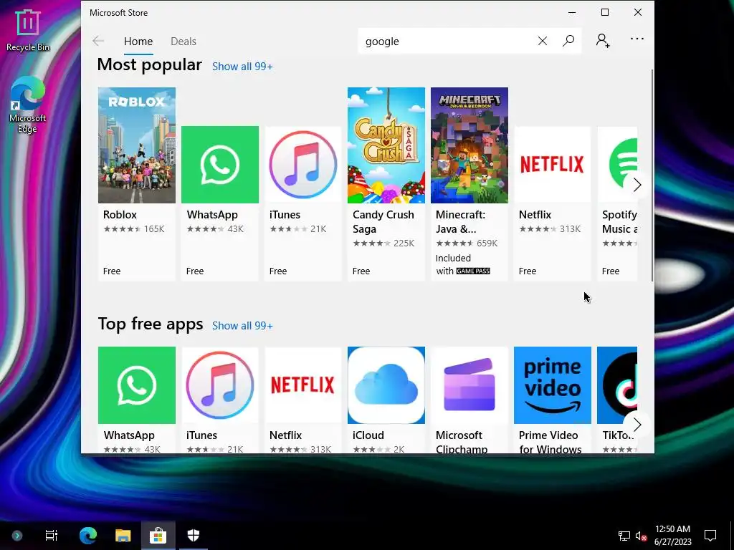Open File Explorer from the taskbar

[x=123, y=535]
